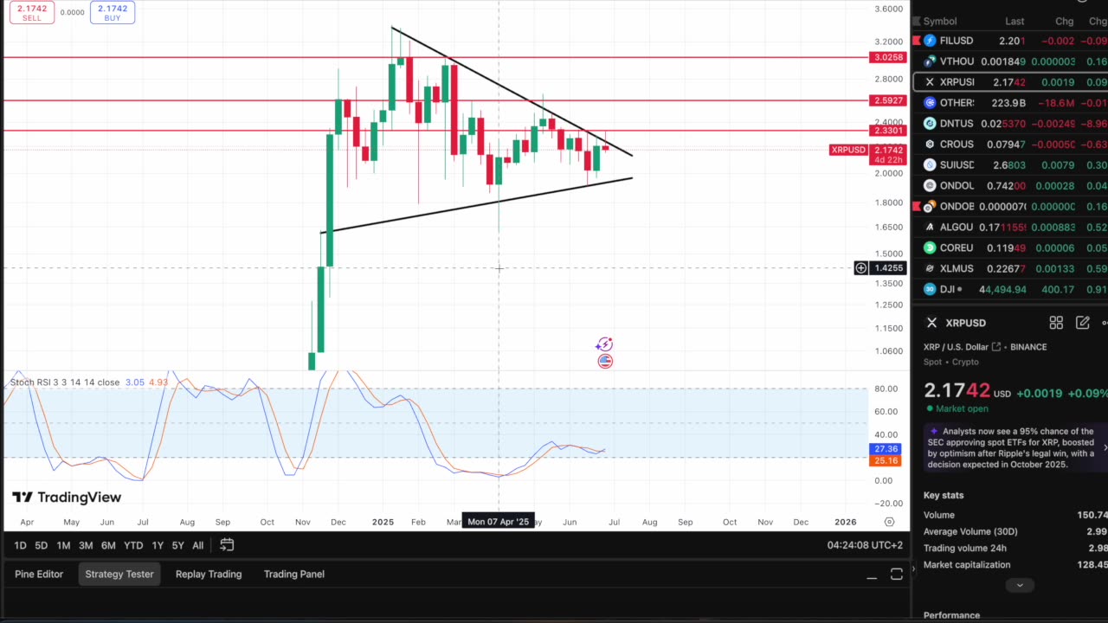Click the blue 27.36 Stoch RSI value label
Image resolution: width=1108 pixels, height=623 pixels.
pyautogui.click(x=886, y=449)
